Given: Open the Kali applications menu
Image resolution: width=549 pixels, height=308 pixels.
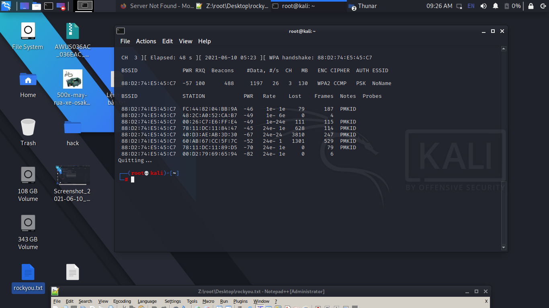Looking at the screenshot, I should click(x=6, y=6).
